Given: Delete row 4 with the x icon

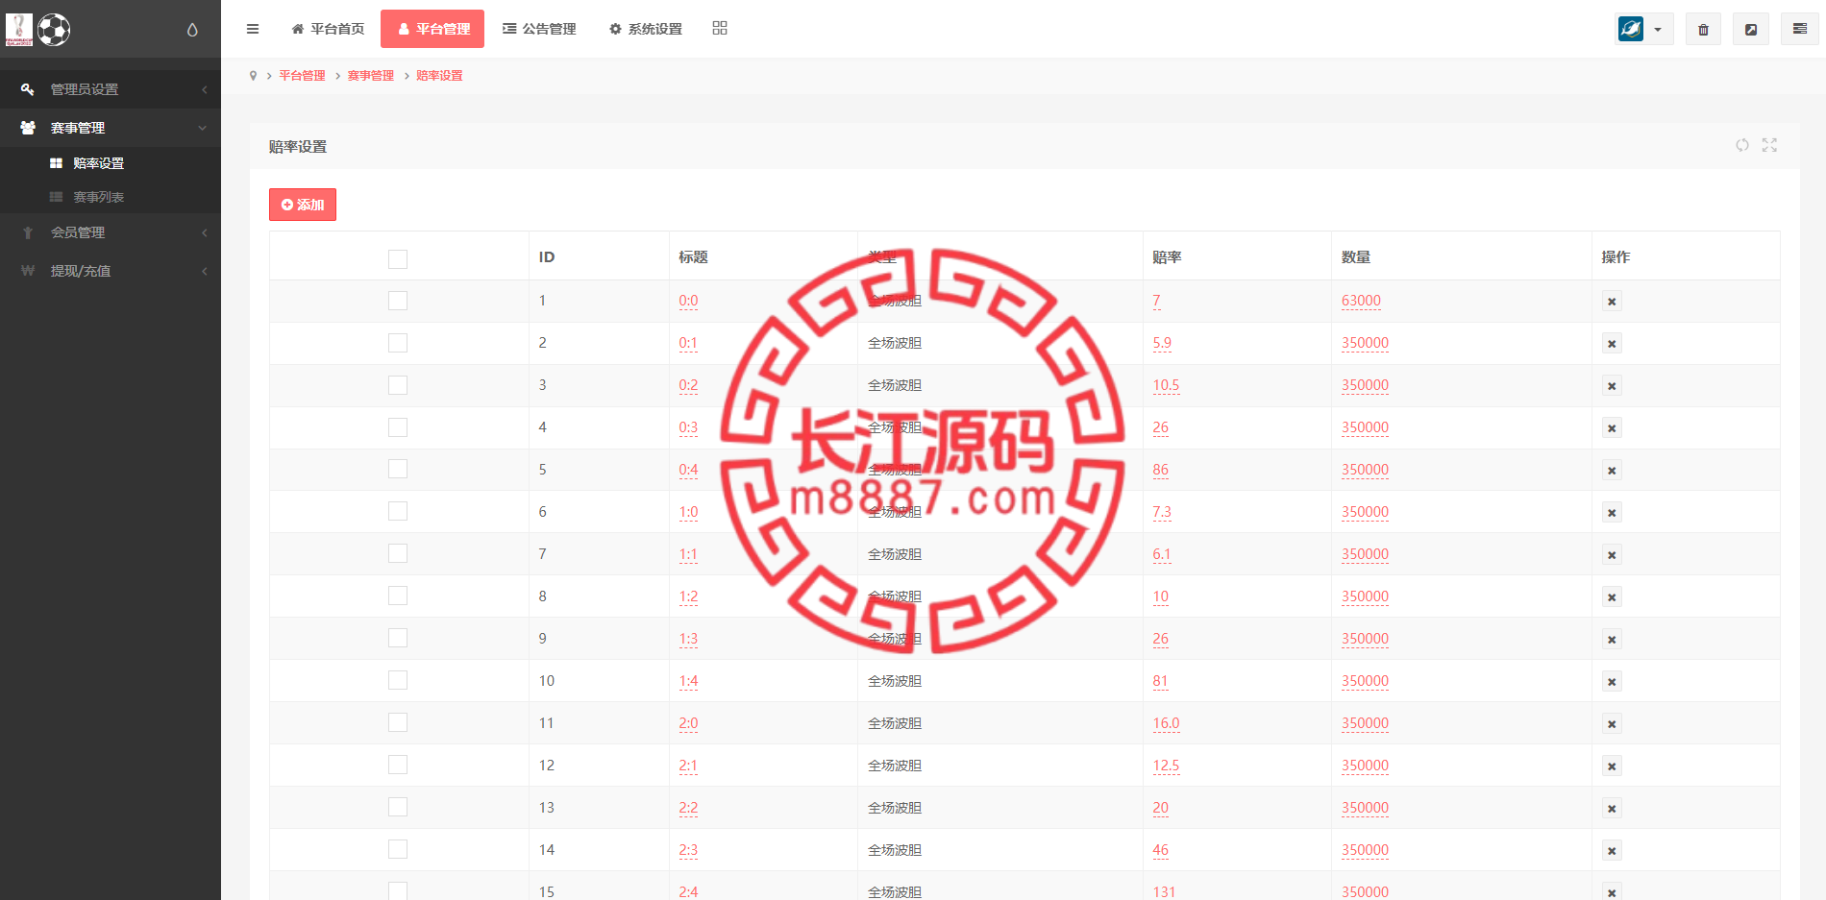Looking at the screenshot, I should (x=1612, y=428).
